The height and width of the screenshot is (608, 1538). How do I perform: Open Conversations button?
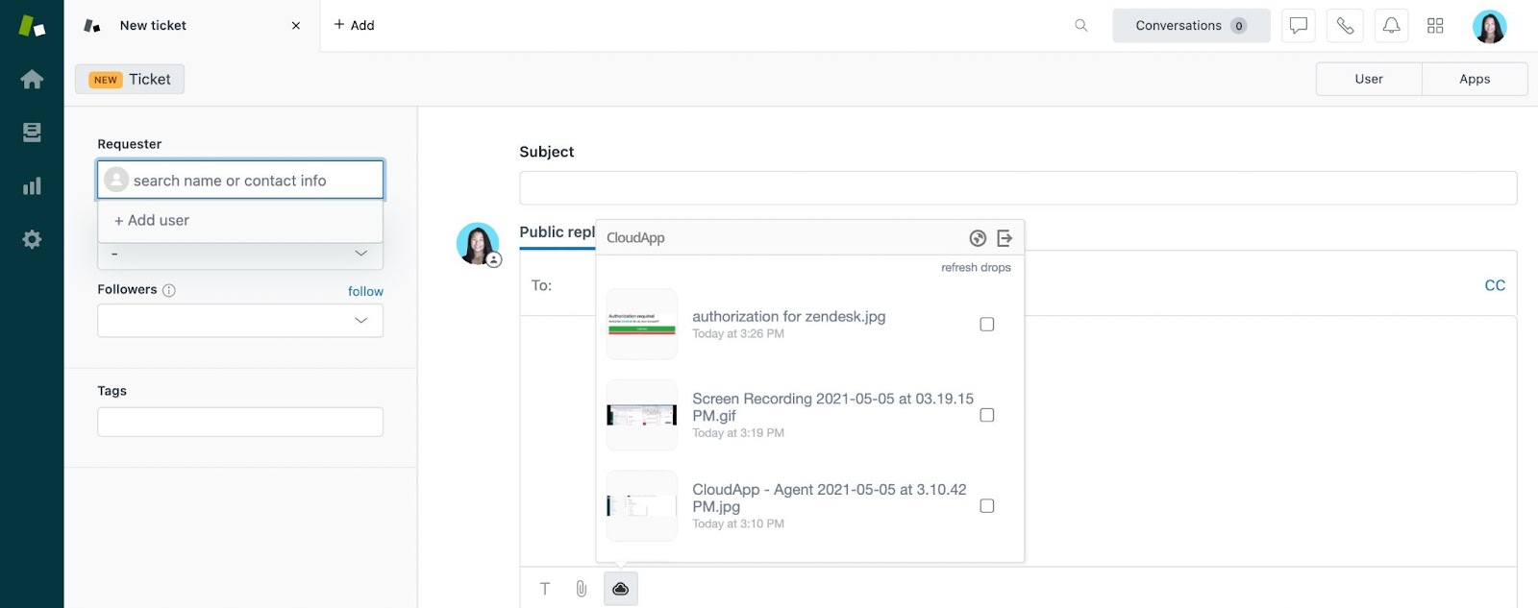(x=1191, y=26)
